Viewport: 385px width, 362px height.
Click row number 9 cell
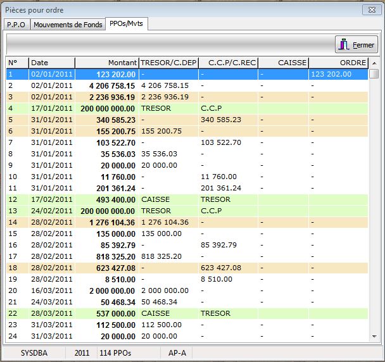(x=17, y=165)
